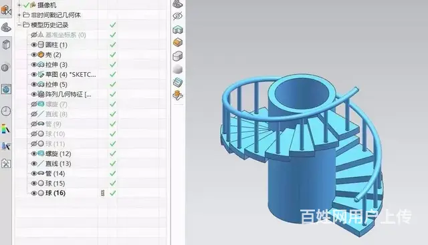Open the Web Browser globe sidebar tab

coord(6,89)
